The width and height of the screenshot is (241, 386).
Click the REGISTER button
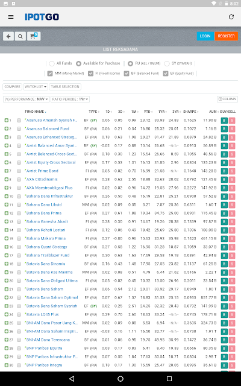(227, 36)
